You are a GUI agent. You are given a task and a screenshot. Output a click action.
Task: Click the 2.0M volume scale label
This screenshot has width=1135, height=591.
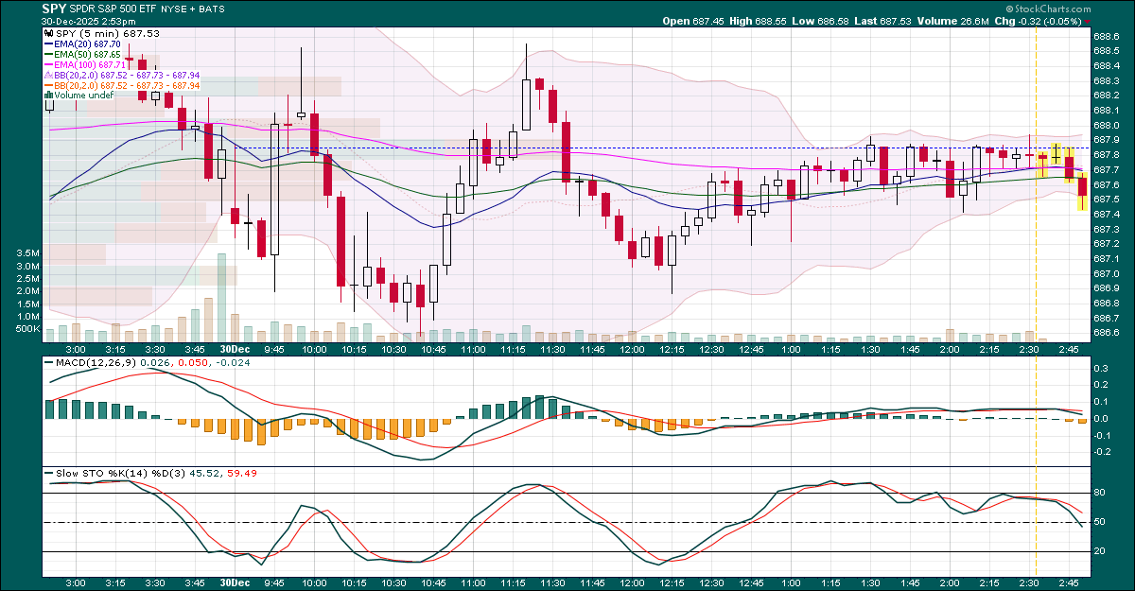tap(28, 291)
